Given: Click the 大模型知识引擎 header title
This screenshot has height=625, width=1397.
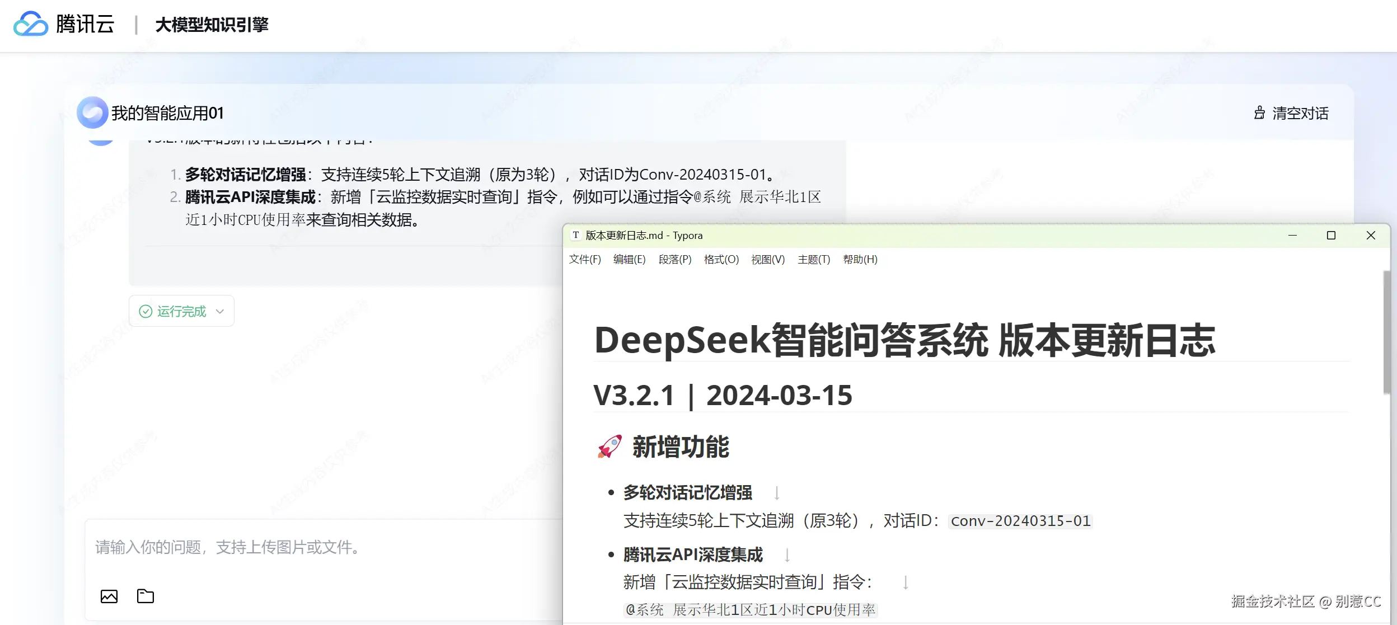Looking at the screenshot, I should click(212, 25).
